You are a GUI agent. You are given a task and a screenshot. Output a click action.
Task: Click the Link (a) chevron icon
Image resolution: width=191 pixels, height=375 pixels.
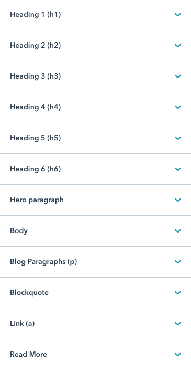click(x=178, y=323)
